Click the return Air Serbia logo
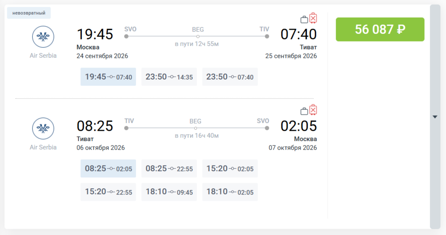 [x=43, y=129]
